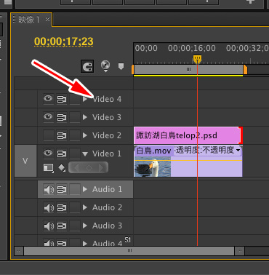Select the Video 3 track label

coord(107,117)
